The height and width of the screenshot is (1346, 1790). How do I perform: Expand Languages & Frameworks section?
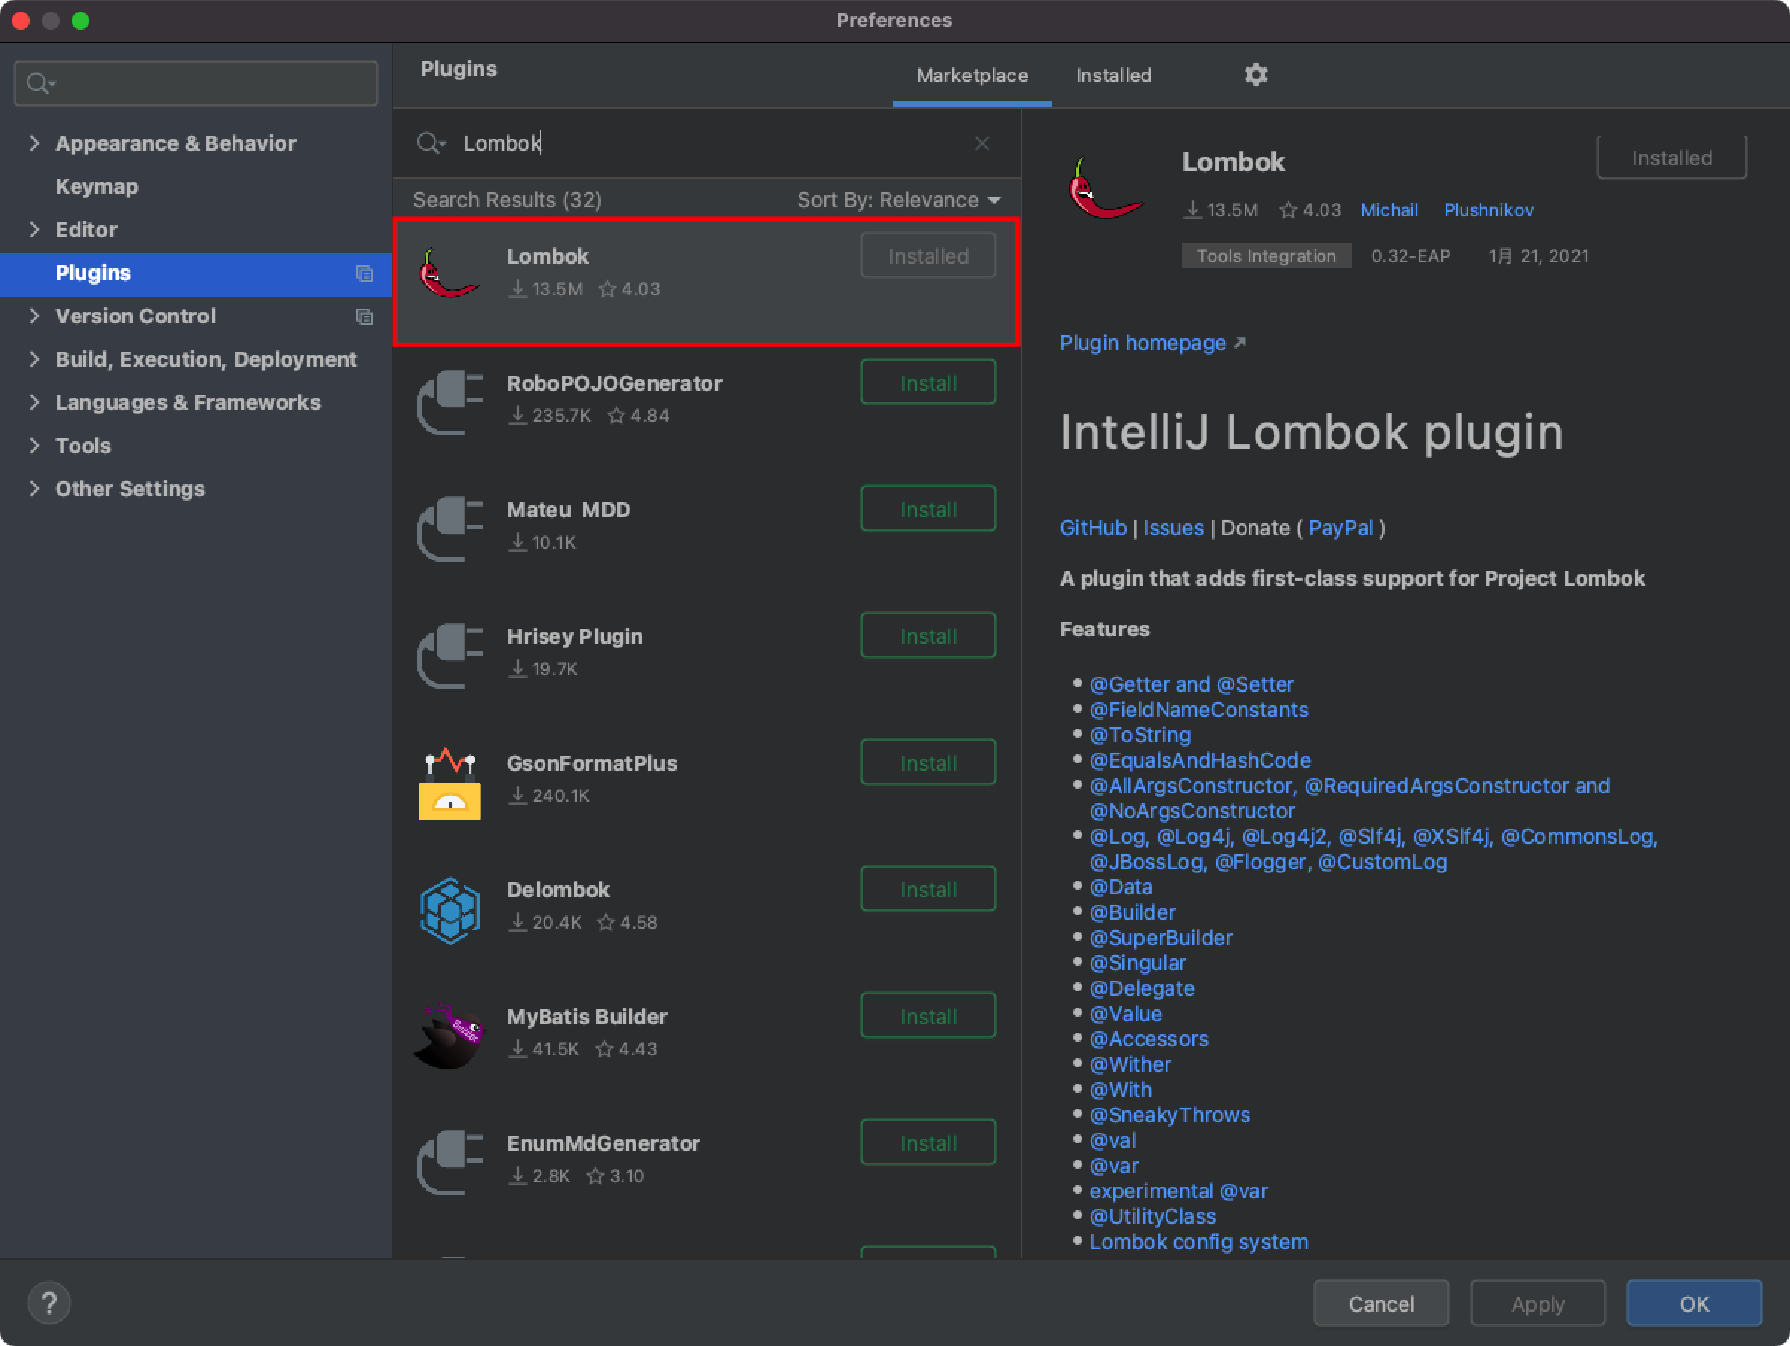click(34, 402)
